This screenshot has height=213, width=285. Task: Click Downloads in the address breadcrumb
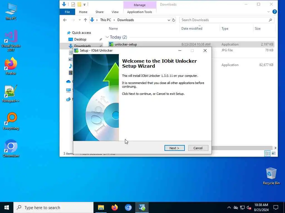[x=126, y=20]
